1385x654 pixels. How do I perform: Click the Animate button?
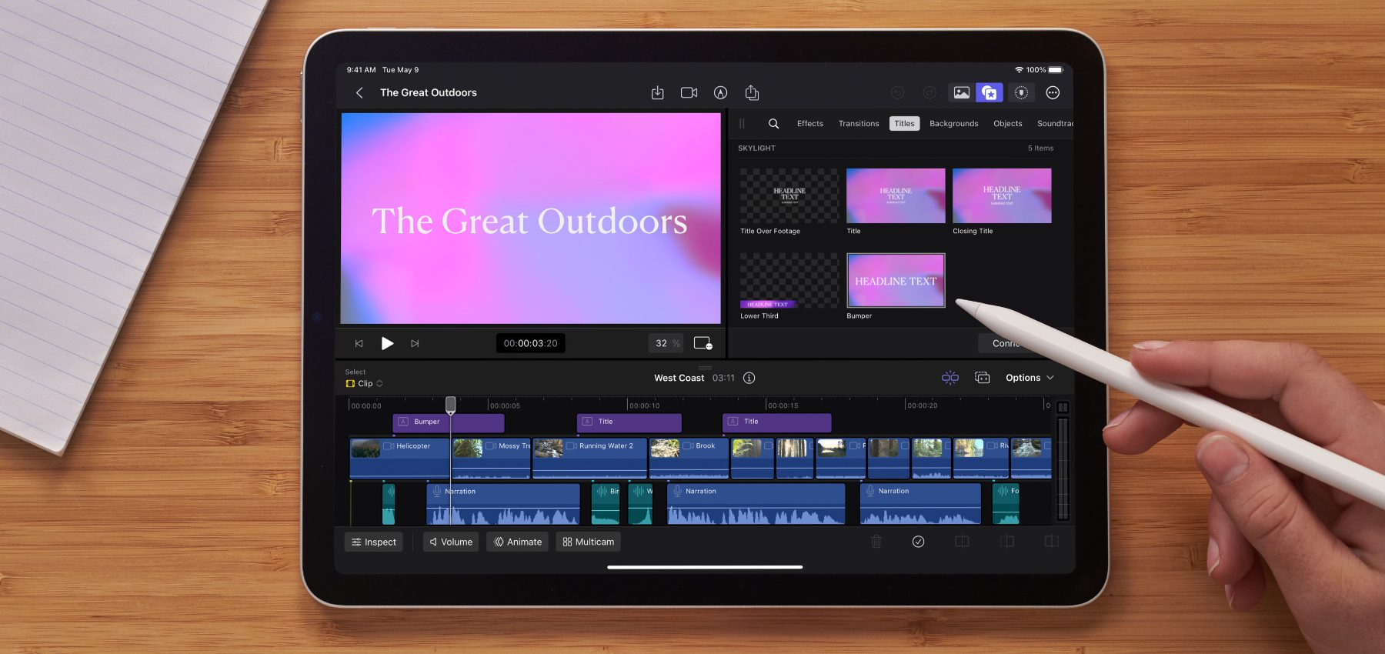pos(517,542)
